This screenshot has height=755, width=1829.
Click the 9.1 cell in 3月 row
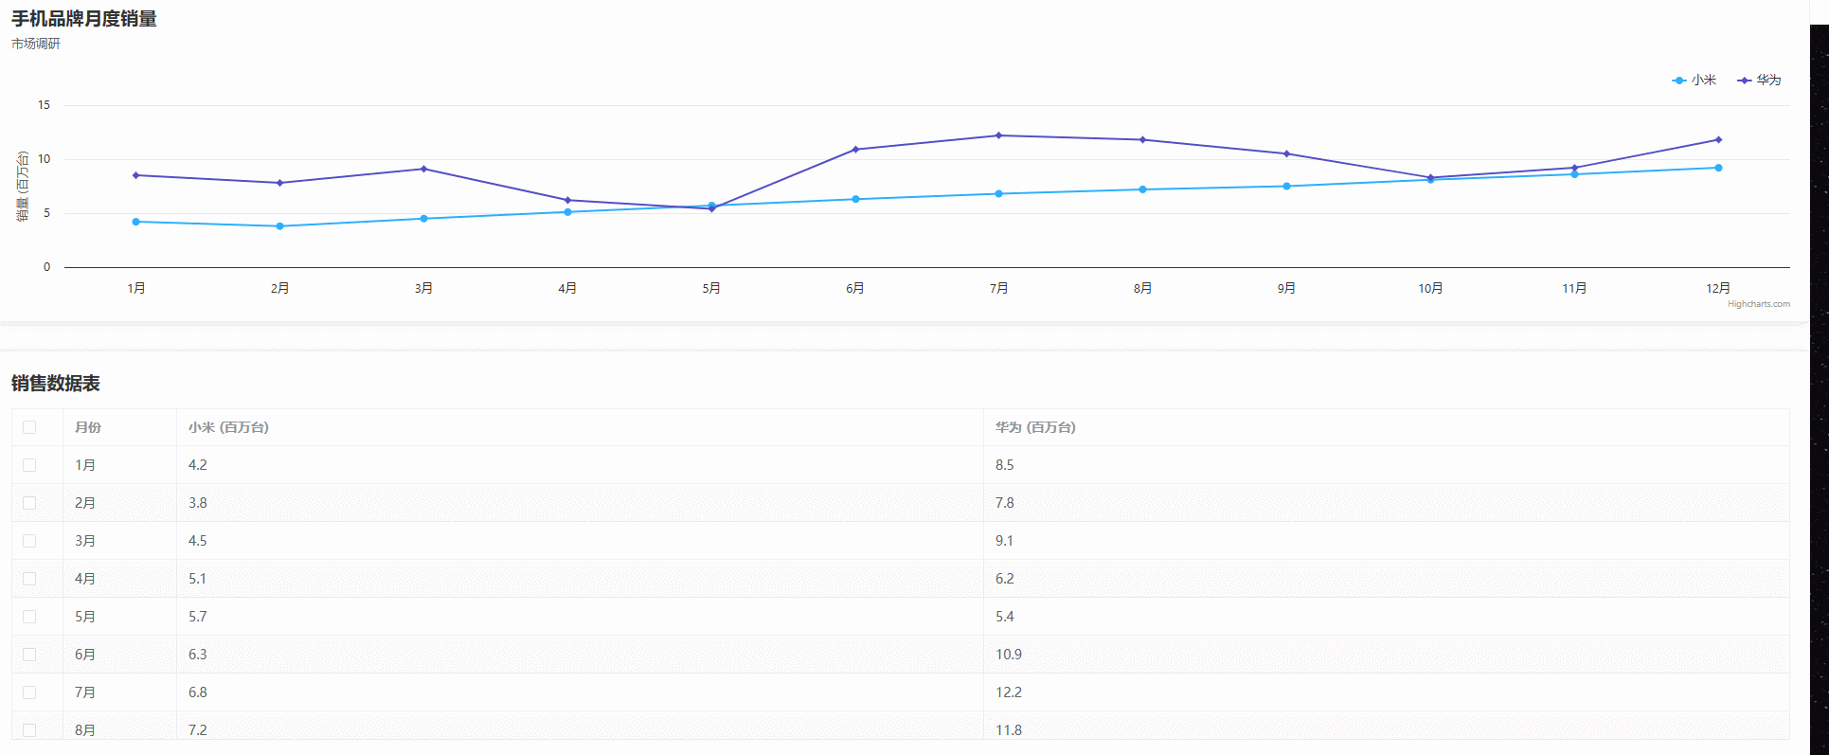point(1387,541)
